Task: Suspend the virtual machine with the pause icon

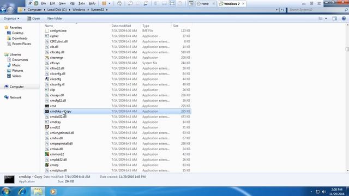Action: point(104,3)
